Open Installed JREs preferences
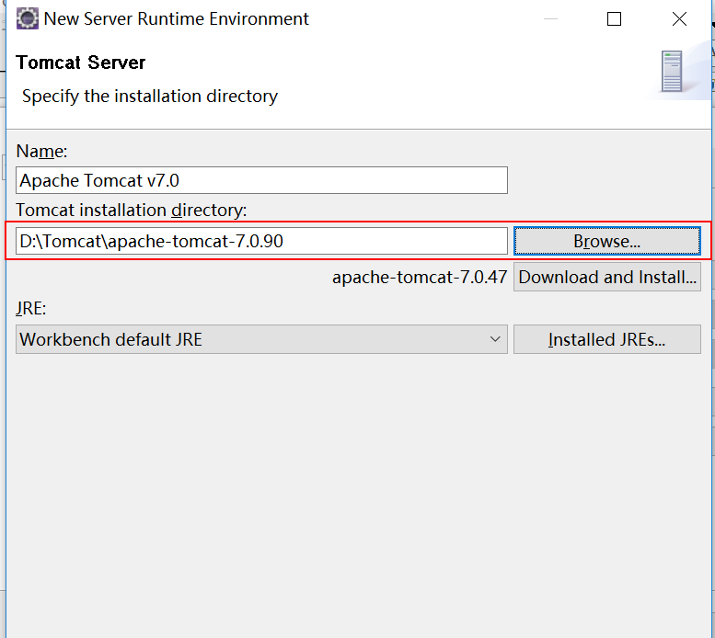The image size is (715, 638). tap(607, 339)
